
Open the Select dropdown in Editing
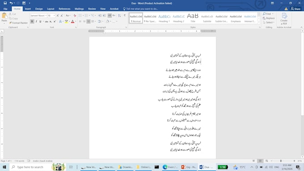(x=269, y=22)
